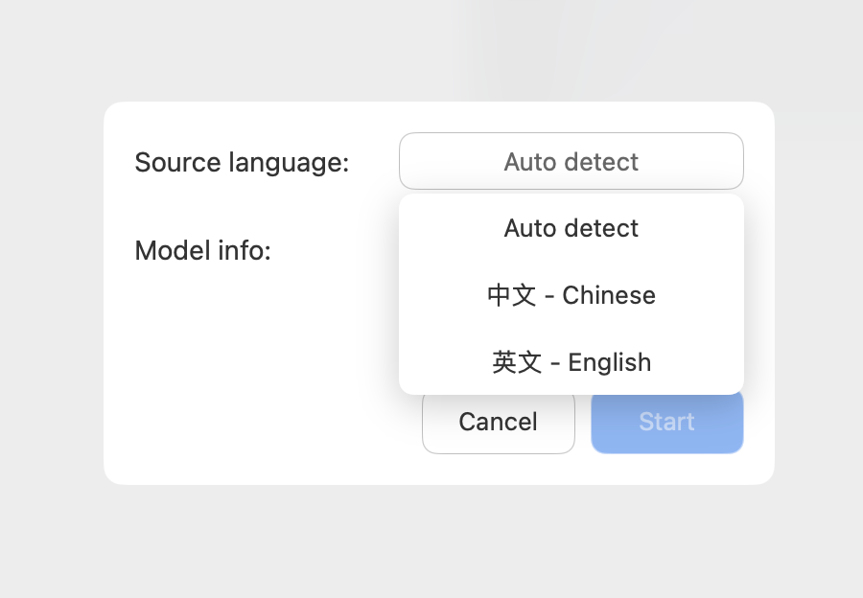Viewport: 863px width, 598px height.
Task: Click the Model info text
Action: pos(203,251)
